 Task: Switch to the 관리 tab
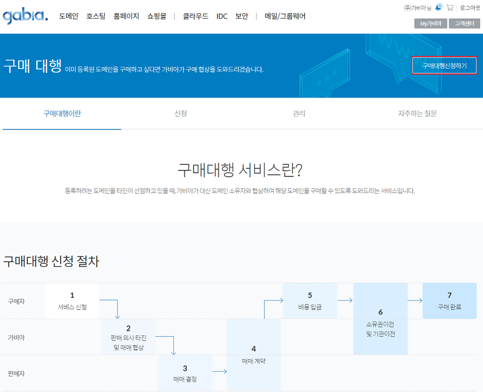tap(299, 113)
